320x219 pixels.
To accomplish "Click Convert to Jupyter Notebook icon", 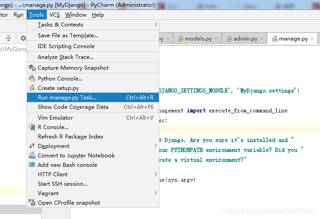I will click(32, 156).
